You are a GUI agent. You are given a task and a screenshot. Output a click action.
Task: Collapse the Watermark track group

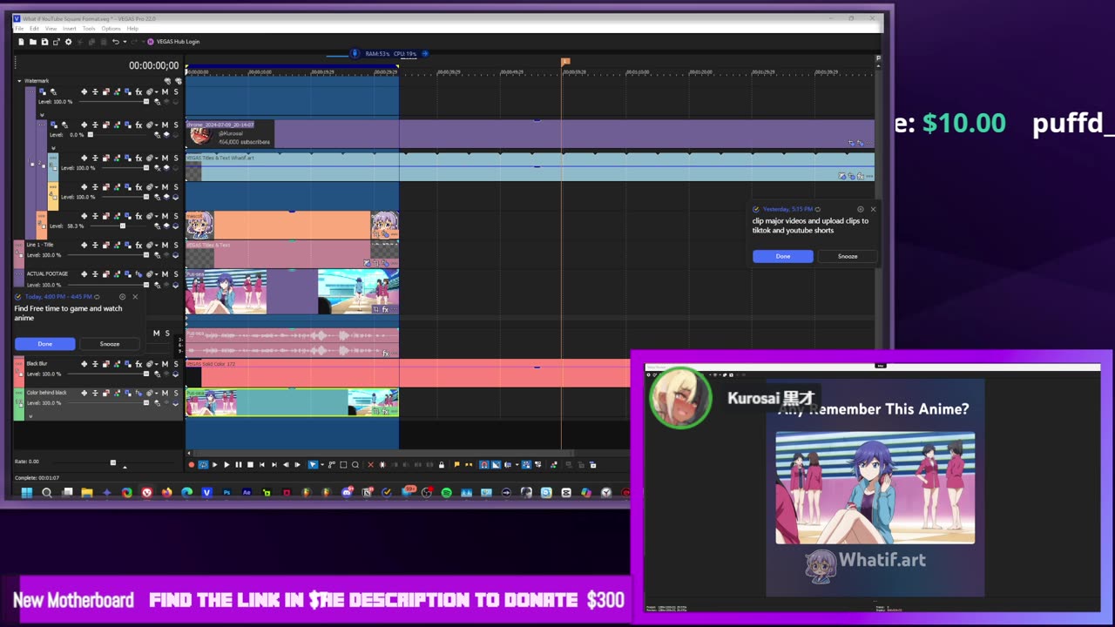pos(19,81)
